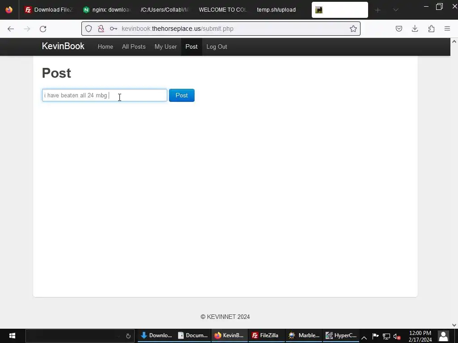Reload the current page

[x=43, y=29]
